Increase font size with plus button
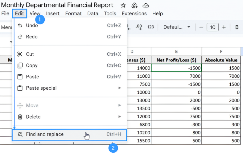 [x=224, y=27]
